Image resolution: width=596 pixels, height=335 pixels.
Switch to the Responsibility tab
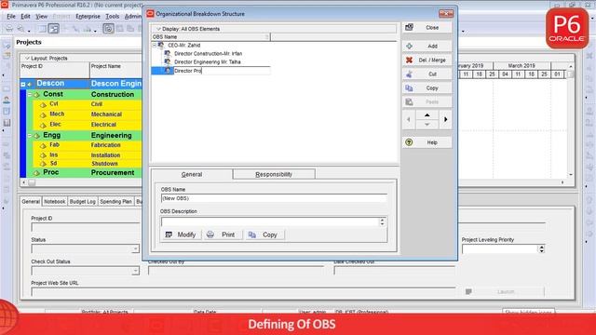coord(274,174)
